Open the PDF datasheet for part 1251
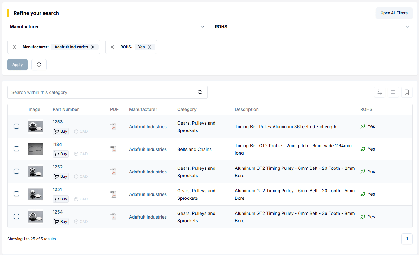Viewport: 419px width, 255px height. [114, 194]
